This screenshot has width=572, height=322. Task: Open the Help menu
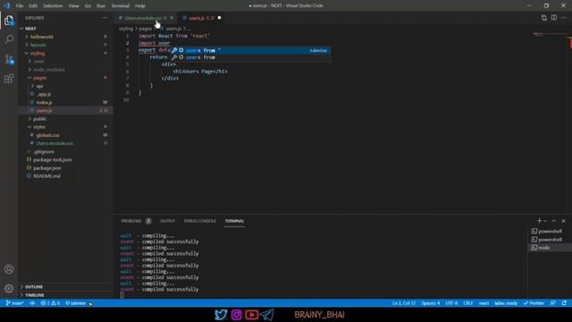pyautogui.click(x=140, y=6)
